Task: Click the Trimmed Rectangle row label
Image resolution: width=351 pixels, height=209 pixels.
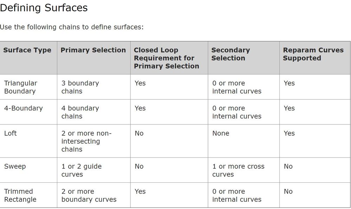Action: 20,195
